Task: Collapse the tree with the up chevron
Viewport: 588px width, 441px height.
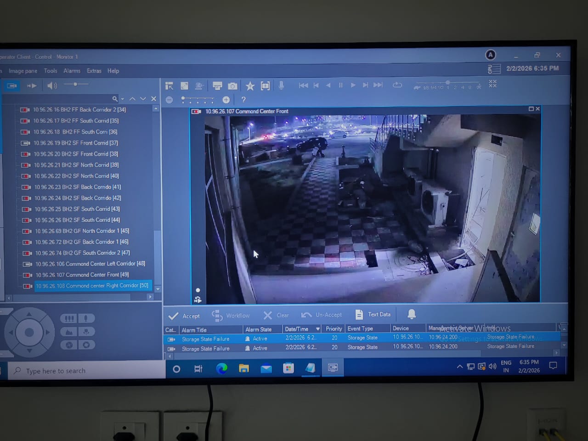Action: [132, 98]
